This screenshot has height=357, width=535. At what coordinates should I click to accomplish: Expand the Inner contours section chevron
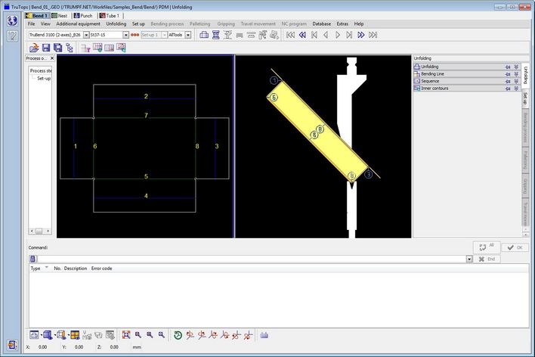515,88
